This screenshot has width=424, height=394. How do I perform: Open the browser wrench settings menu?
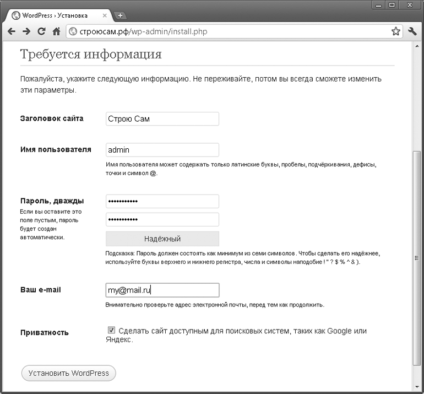(412, 31)
